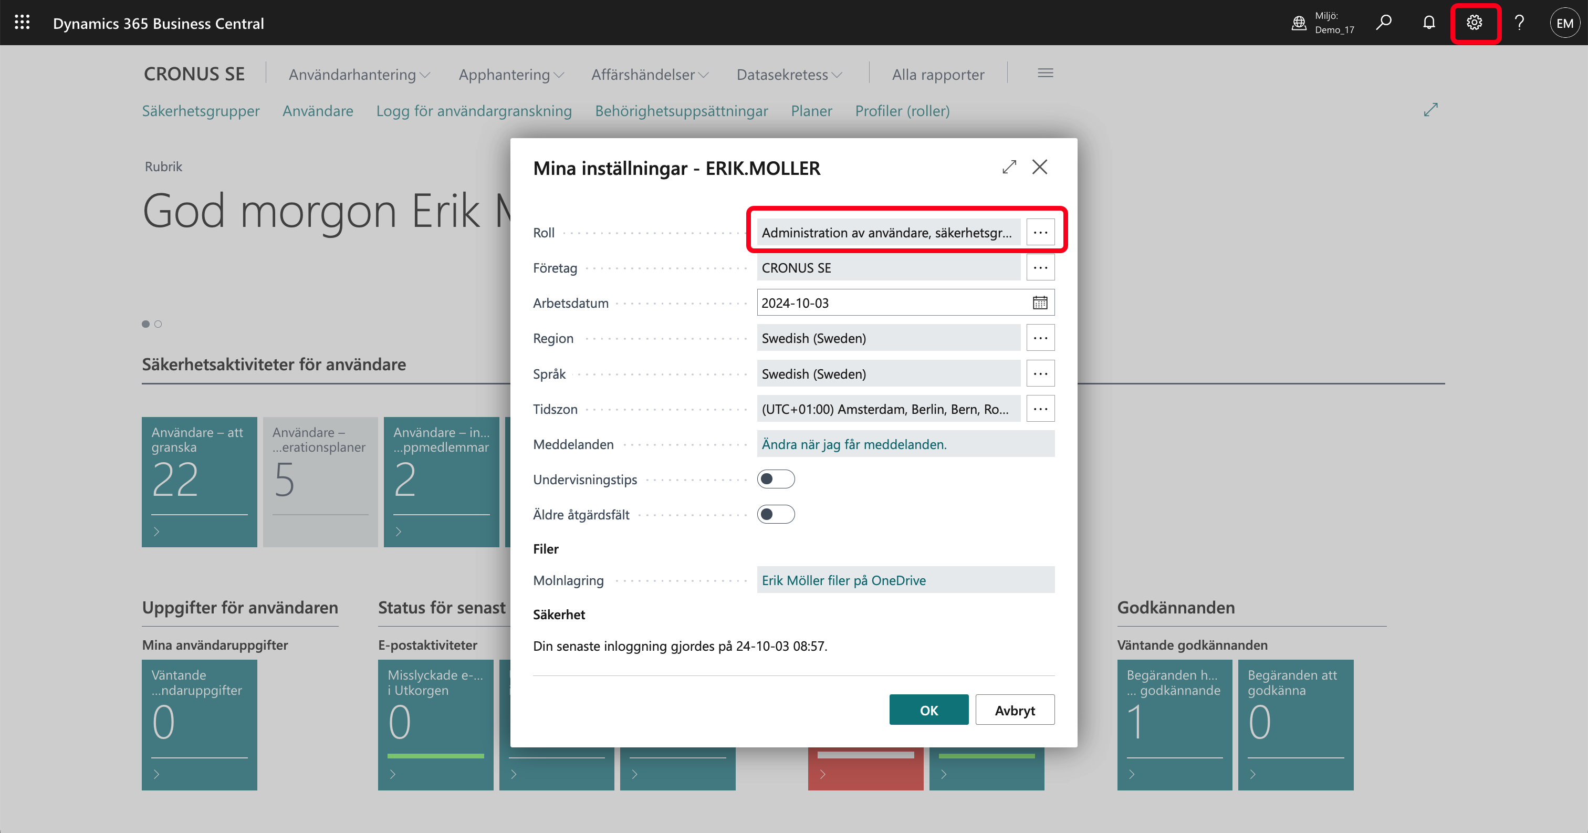Image resolution: width=1588 pixels, height=833 pixels.
Task: Open the Arbetsdatum calendar picker icon
Action: [1040, 303]
